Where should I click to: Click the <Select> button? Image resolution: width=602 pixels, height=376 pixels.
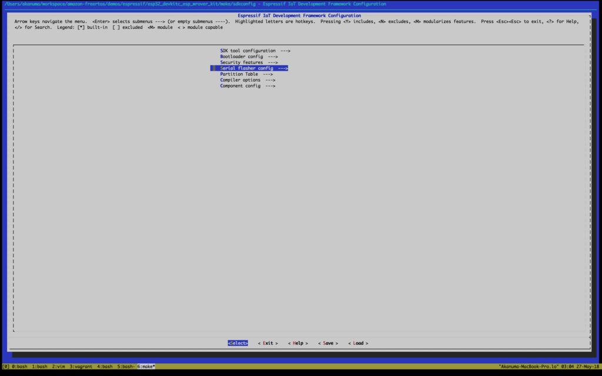(238, 343)
